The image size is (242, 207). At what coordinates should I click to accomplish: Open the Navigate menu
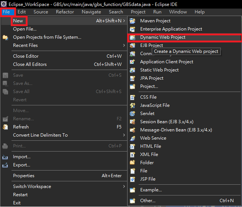pos(91,12)
